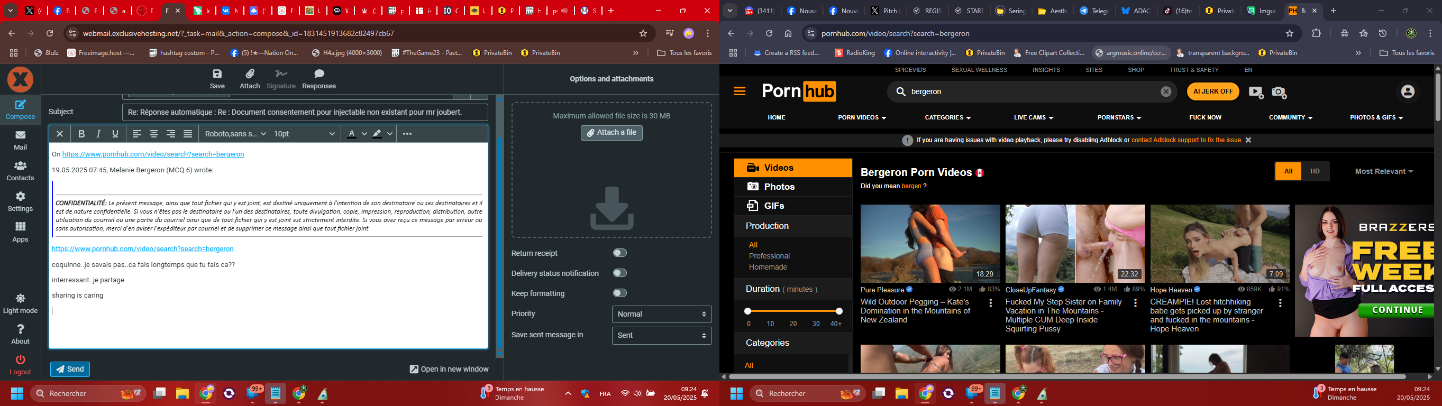Screen dimensions: 1442x406
Task: Expand the Most Relevant sort dropdown
Action: tap(1384, 171)
